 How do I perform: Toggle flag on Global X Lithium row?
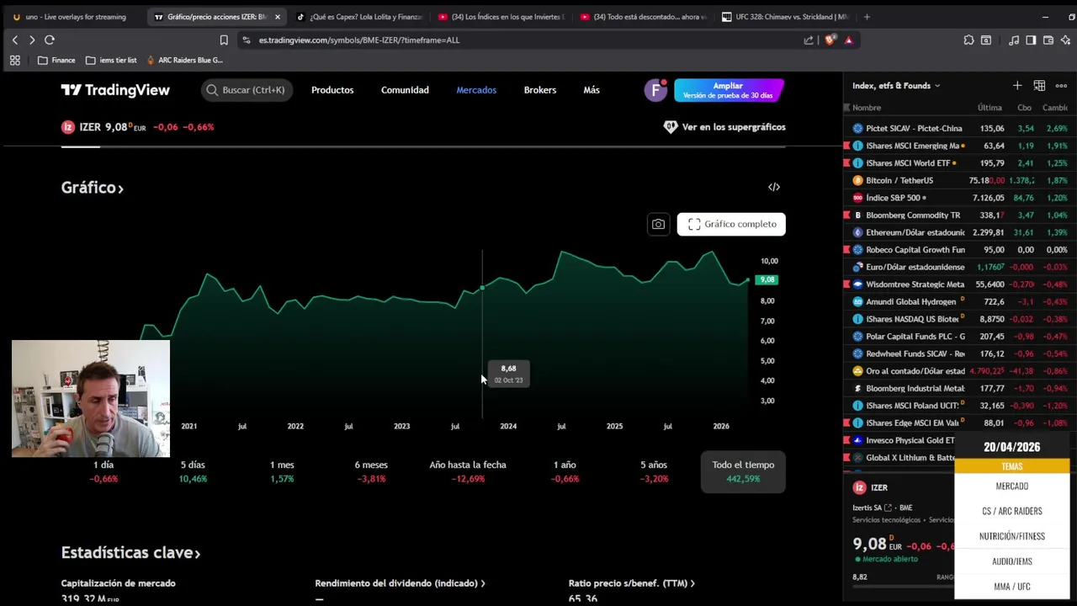click(847, 457)
